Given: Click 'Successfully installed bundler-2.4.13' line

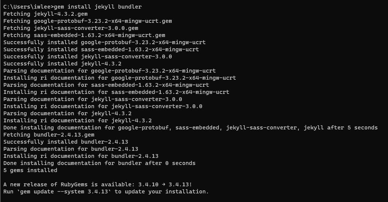Looking at the screenshot, I should point(66,142).
